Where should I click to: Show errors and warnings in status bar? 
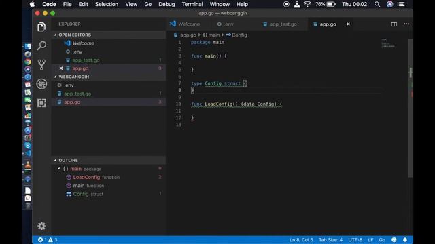coord(48,239)
